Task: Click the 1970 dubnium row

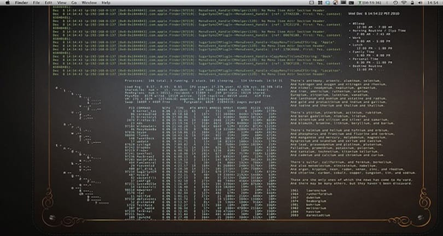Action: click(305, 198)
